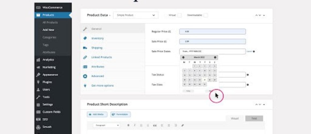The height and width of the screenshot is (134, 311).
Task: Click the Regular Price input field
Action: pyautogui.click(x=212, y=32)
